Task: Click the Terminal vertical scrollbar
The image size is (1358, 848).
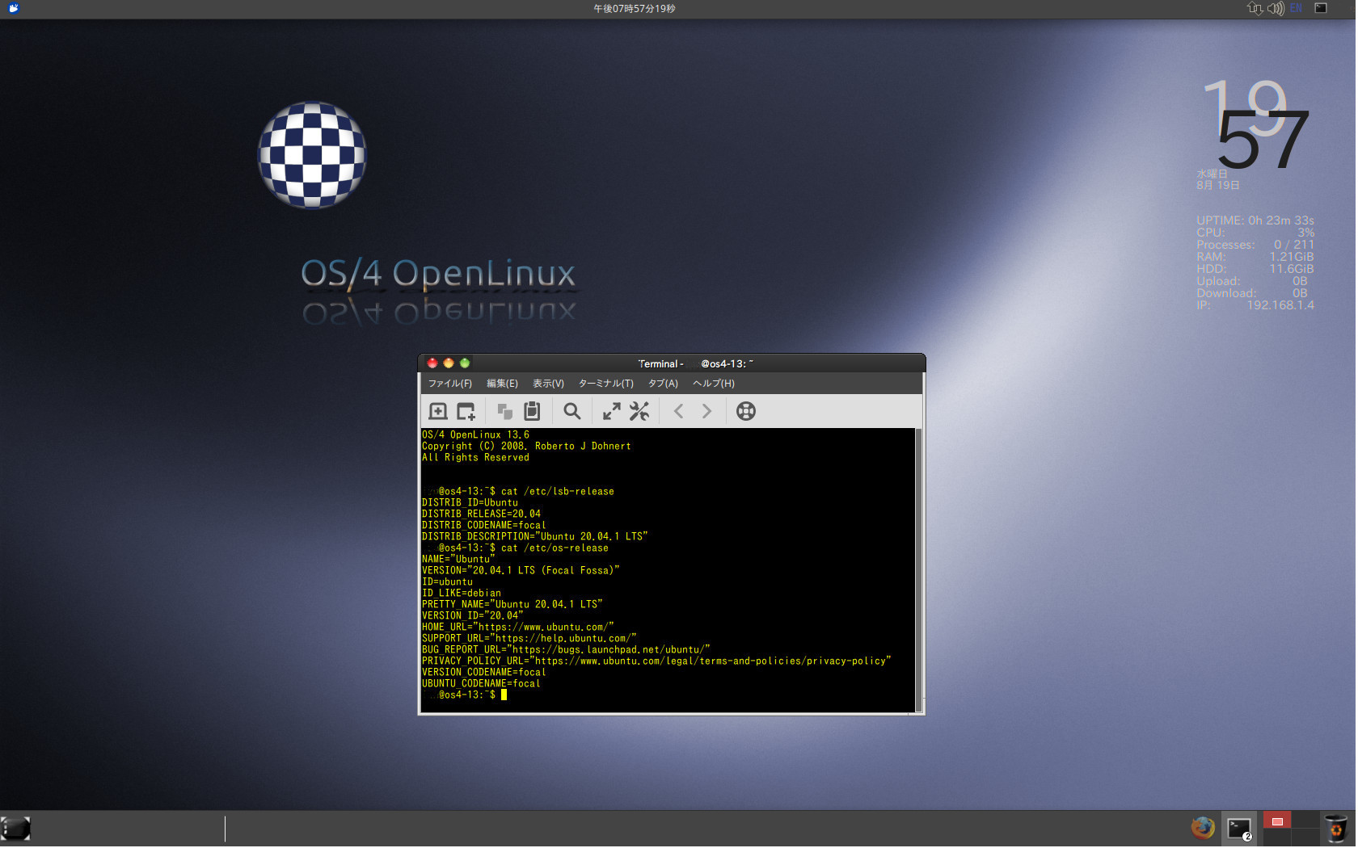Action: pos(918,570)
